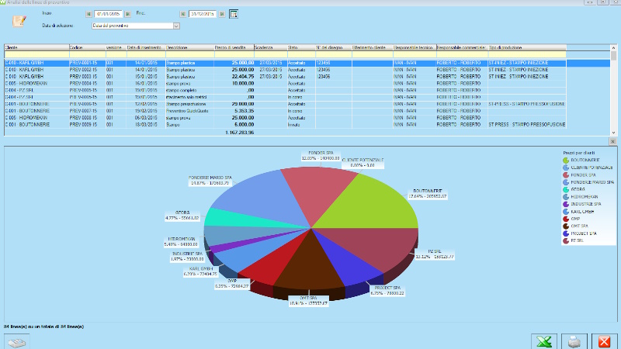Viewport: 621px width, 349px height.
Task: Focus the start date field 01/01/2015
Action: point(108,14)
